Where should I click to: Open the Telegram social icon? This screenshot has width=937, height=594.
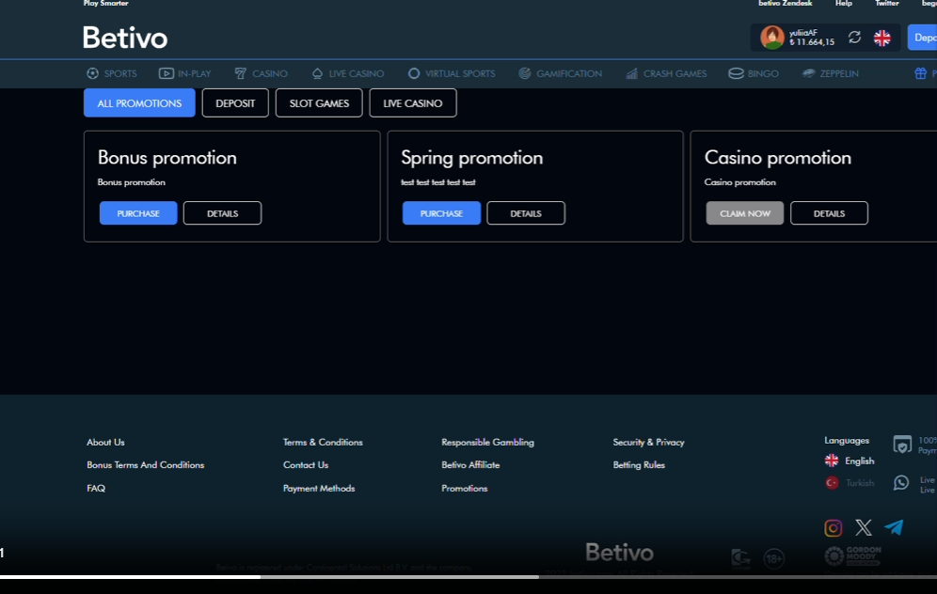[894, 527]
